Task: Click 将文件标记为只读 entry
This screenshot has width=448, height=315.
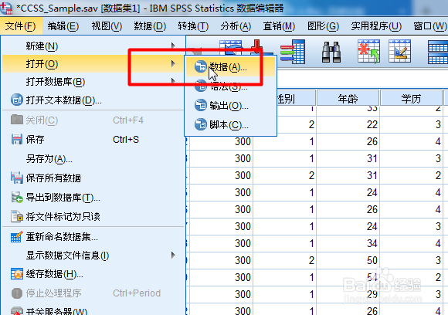Action: (x=93, y=216)
